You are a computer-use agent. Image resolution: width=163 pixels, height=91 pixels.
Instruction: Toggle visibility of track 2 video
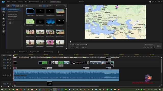click(x=8, y=63)
